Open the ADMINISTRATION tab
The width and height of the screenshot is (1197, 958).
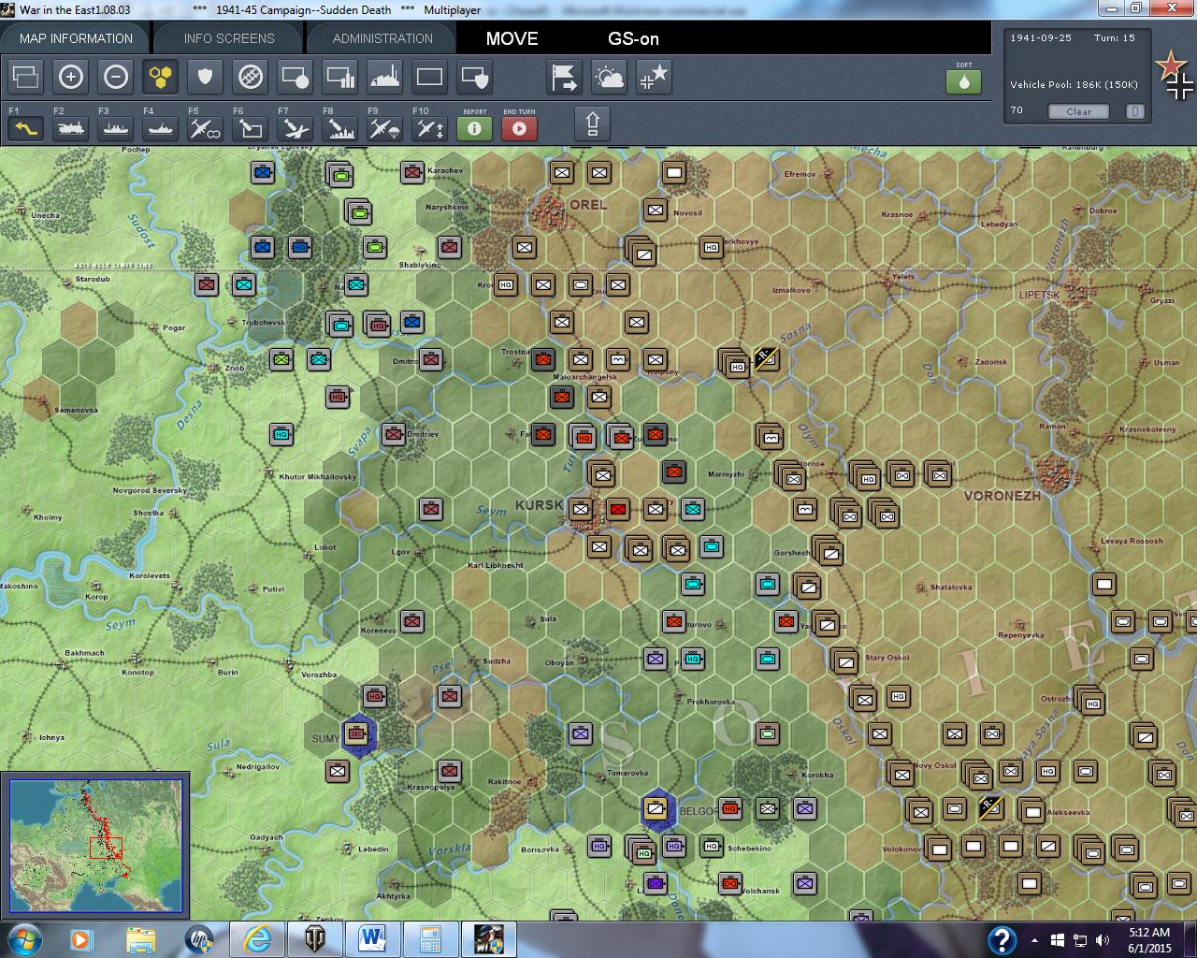click(382, 38)
